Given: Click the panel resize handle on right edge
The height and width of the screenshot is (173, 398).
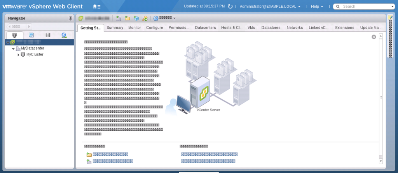Looking at the screenshot, I should pos(381,97).
